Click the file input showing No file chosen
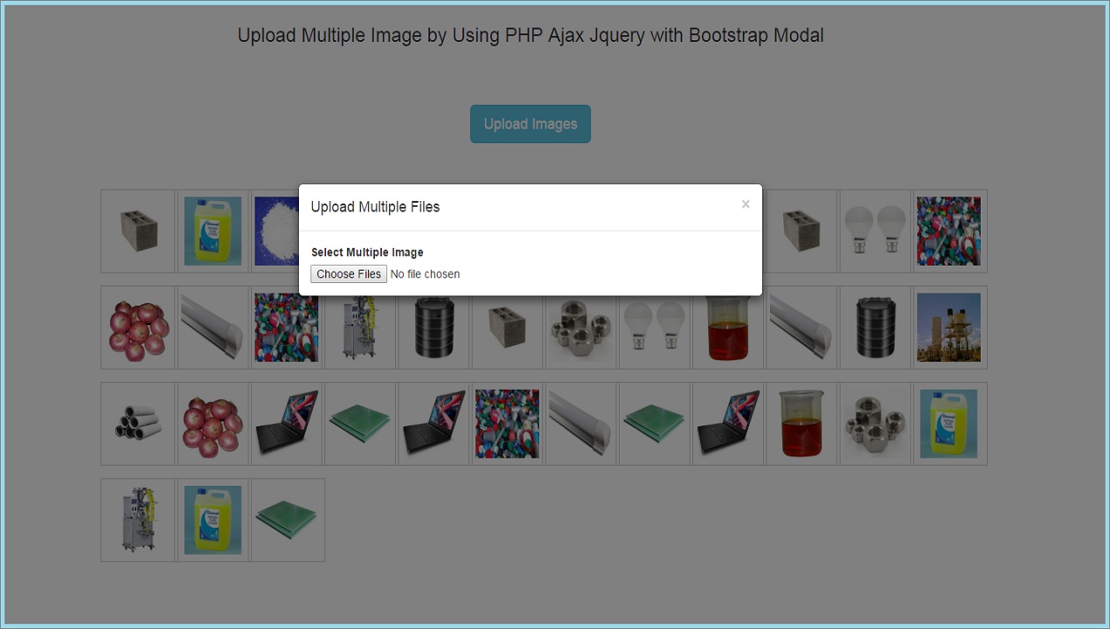This screenshot has height=629, width=1110. coord(425,273)
